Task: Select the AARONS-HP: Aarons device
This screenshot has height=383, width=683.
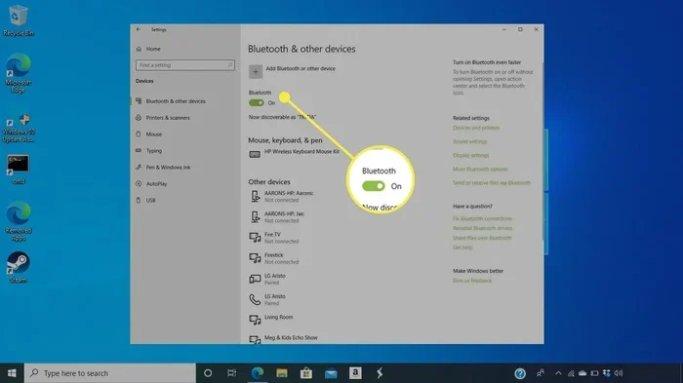Action: (x=281, y=196)
